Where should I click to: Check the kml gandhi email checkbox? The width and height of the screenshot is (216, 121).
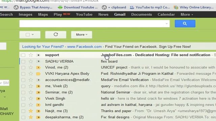tap(23, 105)
